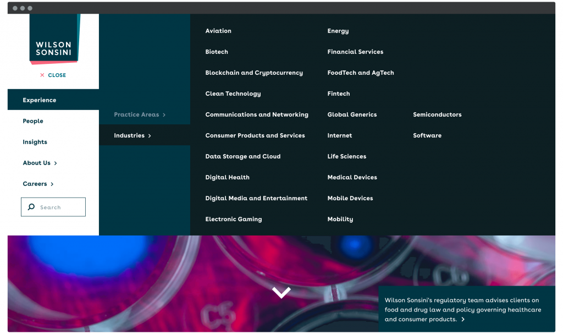The height and width of the screenshot is (334, 563).
Task: Open FoodTech and AgTech link
Action: [x=361, y=73]
